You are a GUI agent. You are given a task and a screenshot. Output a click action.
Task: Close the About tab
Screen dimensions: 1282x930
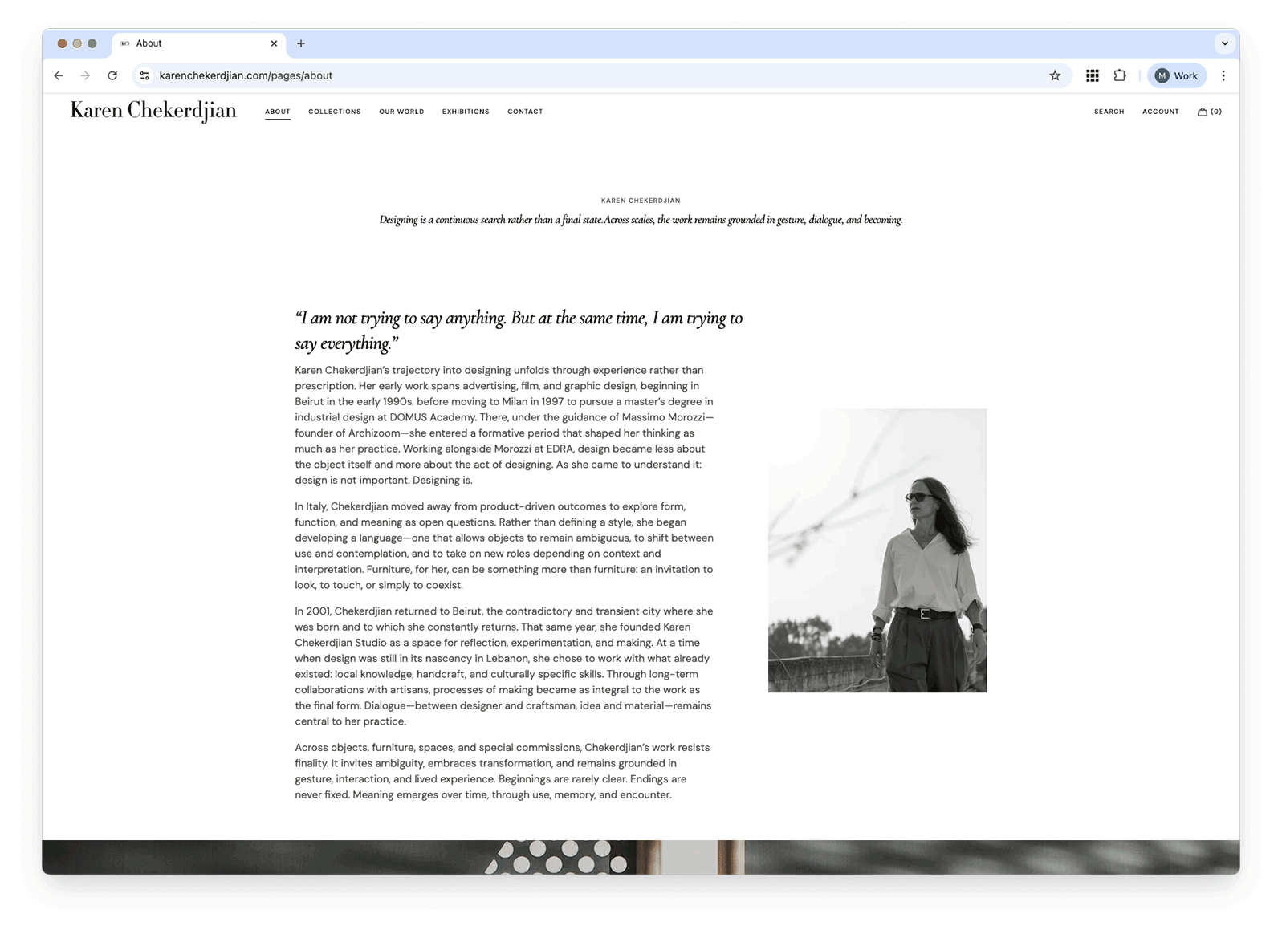[x=274, y=43]
